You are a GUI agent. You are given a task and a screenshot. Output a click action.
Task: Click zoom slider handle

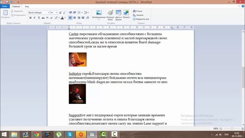coord(232,128)
